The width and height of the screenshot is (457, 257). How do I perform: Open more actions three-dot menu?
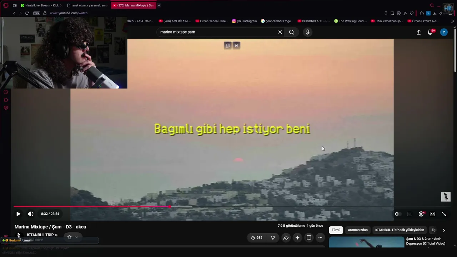coord(320,238)
